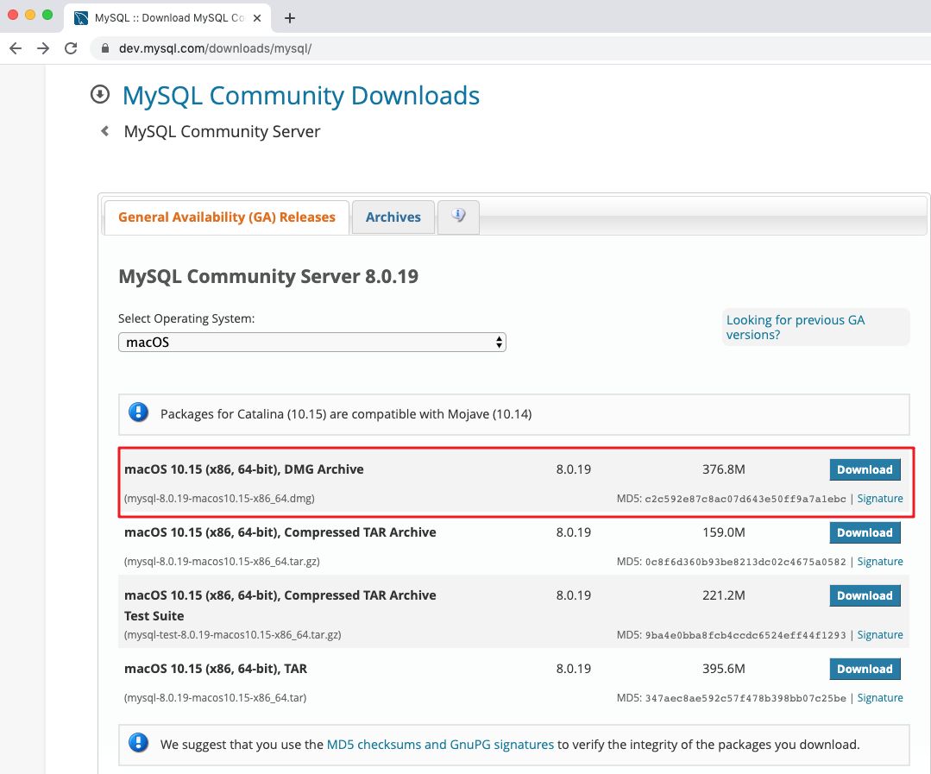Click the back chevron next to MySQL Community Server heading

(x=104, y=131)
